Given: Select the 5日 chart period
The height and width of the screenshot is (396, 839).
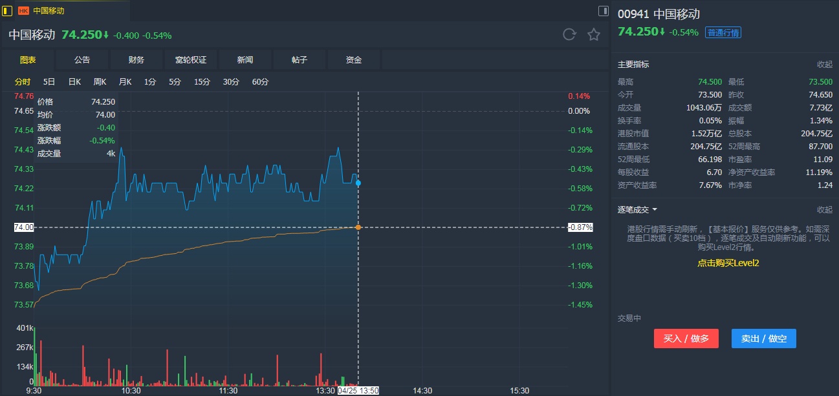Looking at the screenshot, I should (49, 82).
